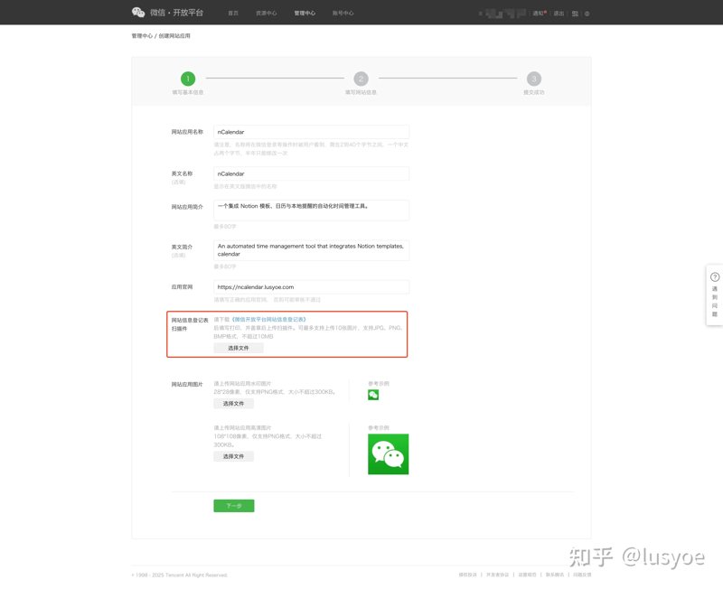Click the 网站信息登记表扫描件 label
Image resolution: width=723 pixels, height=589 pixels.
tap(190, 324)
